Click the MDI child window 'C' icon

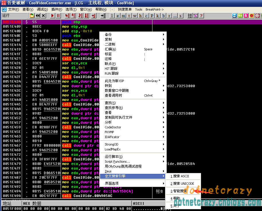pos(4,9)
